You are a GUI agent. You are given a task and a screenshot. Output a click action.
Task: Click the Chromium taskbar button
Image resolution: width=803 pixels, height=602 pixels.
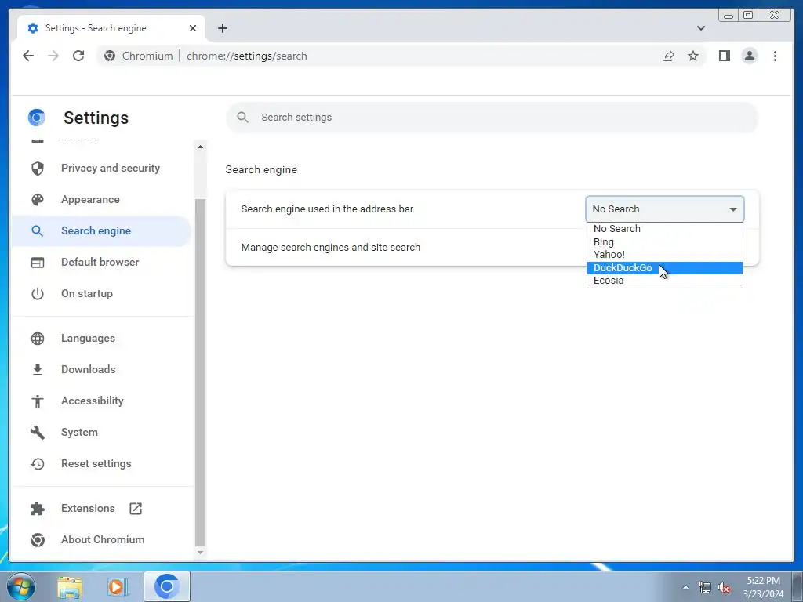167,586
